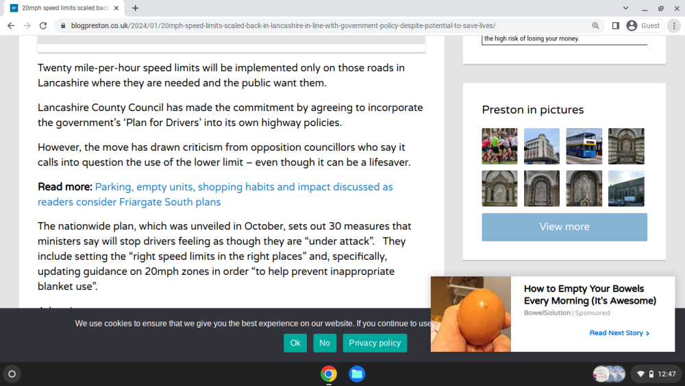
Task: Click Read Next Story link
Action: tap(619, 333)
